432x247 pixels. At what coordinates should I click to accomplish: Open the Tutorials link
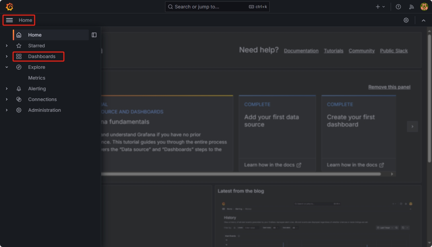(x=333, y=51)
